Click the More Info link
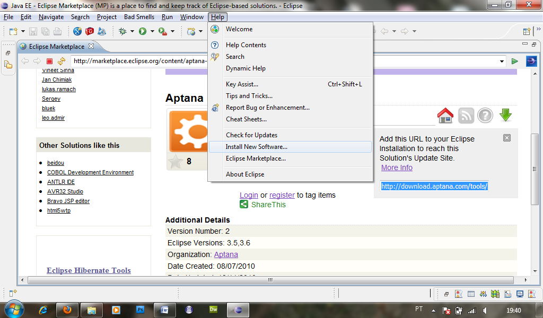 [397, 167]
